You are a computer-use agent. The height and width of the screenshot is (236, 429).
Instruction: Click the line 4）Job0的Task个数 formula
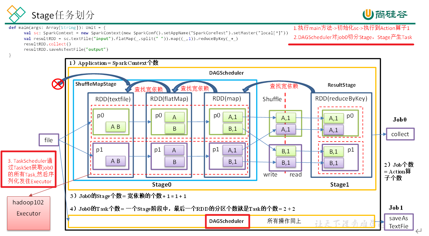182,209
